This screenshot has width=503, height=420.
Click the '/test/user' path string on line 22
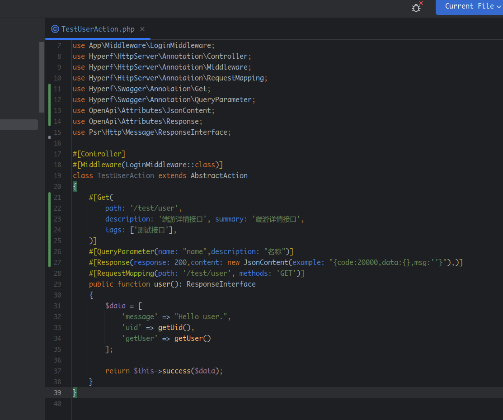point(154,208)
